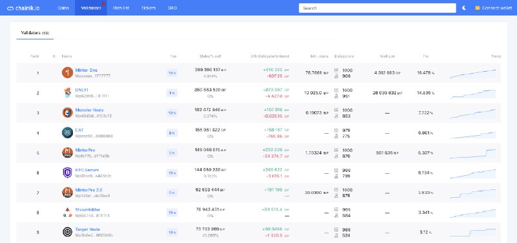This screenshot has height=243, width=517.
Task: Open the DAO menu item
Action: click(172, 8)
